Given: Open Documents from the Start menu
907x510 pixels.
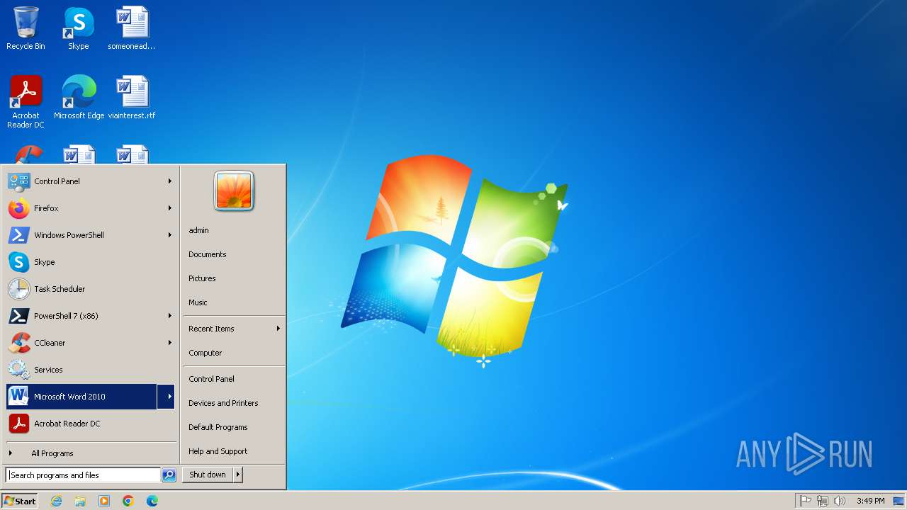Looking at the screenshot, I should point(234,254).
